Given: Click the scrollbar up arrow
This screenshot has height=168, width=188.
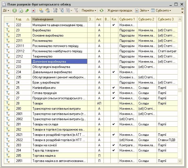Looking at the screenshot, I should pyautogui.click(x=180, y=19).
